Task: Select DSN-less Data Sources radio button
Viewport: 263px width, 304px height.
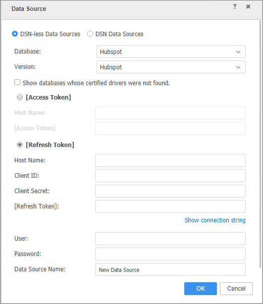Action: (x=15, y=34)
